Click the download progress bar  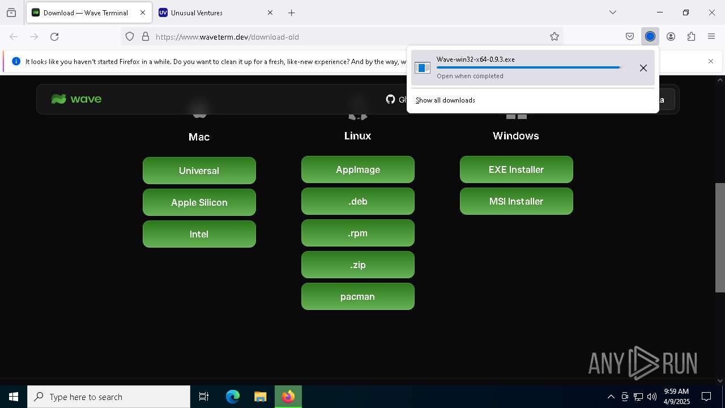pyautogui.click(x=529, y=67)
